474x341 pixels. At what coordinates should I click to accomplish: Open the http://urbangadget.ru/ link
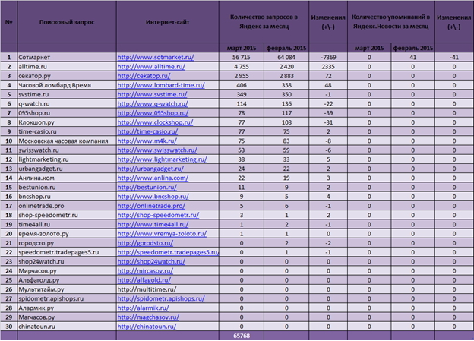pos(150,169)
